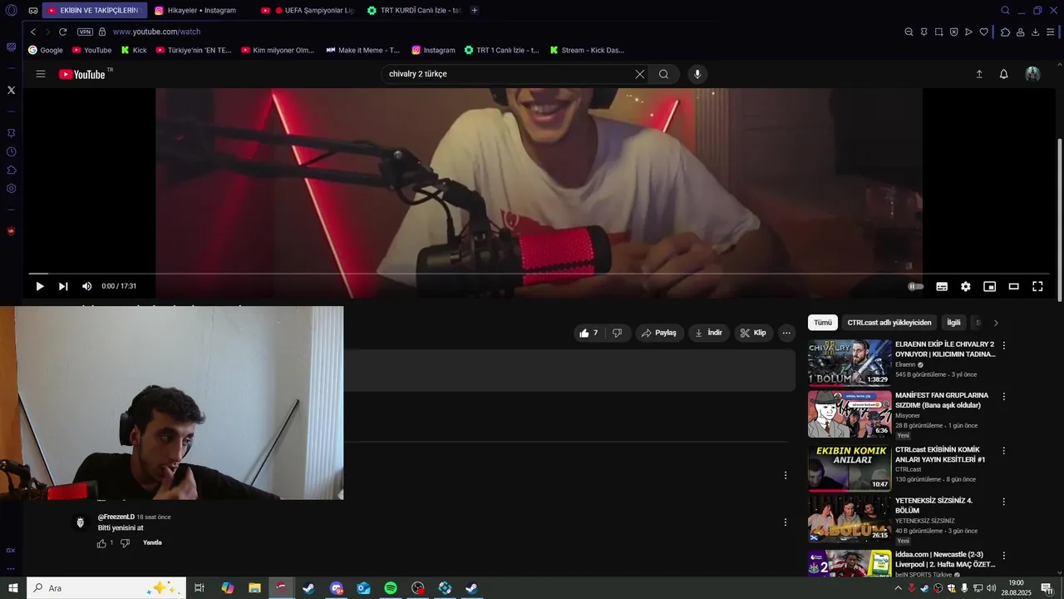Like the FreezenLD comment
The image size is (1064, 599).
(x=102, y=543)
